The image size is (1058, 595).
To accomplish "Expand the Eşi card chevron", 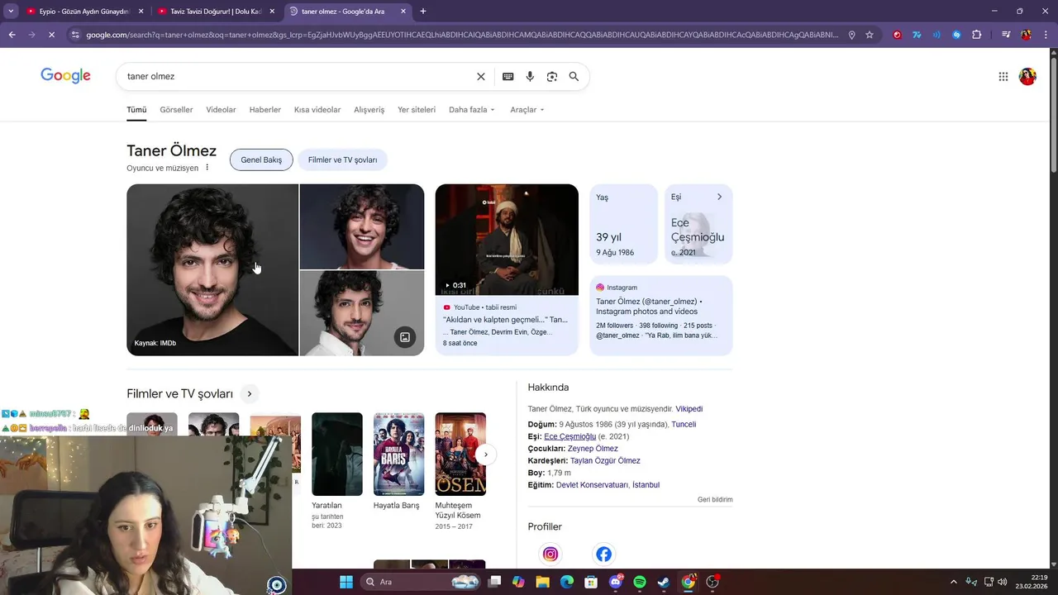I will point(719,197).
